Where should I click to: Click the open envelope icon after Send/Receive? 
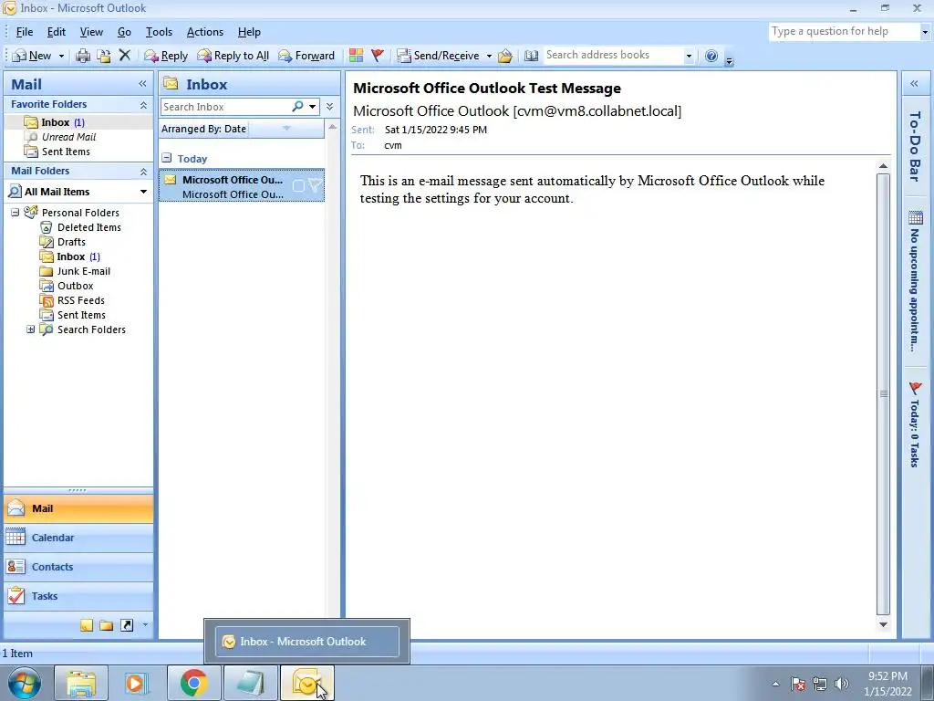point(505,56)
